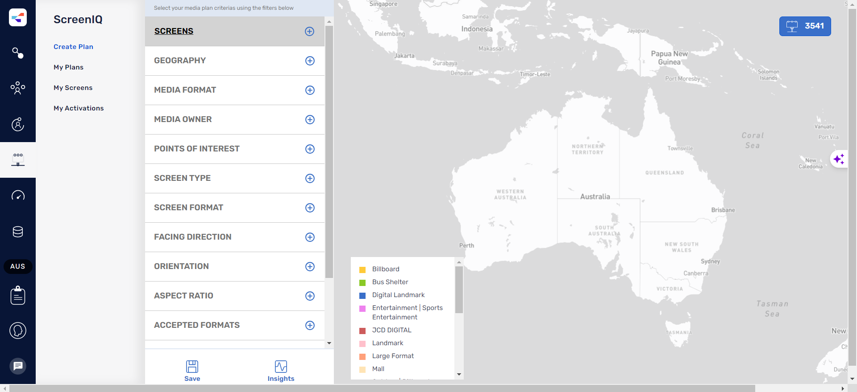
Task: Expand the FACING DIRECTION filter
Action: (x=310, y=237)
